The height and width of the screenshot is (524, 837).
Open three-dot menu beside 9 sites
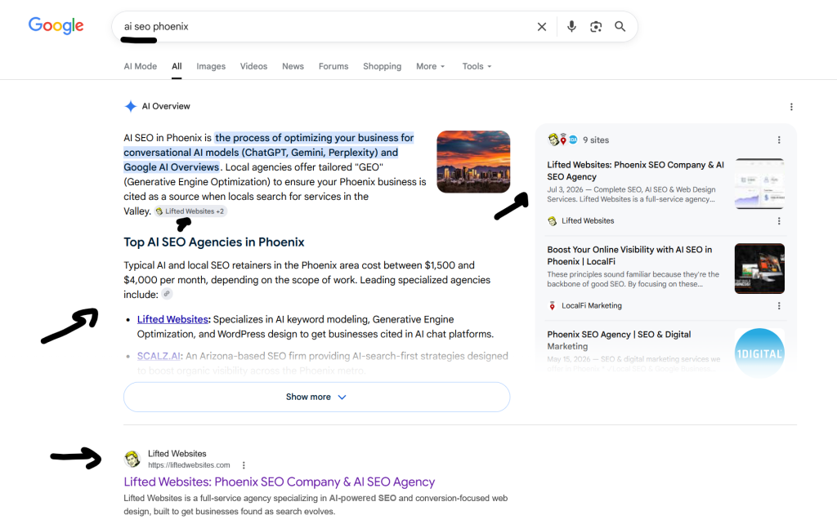pyautogui.click(x=779, y=140)
